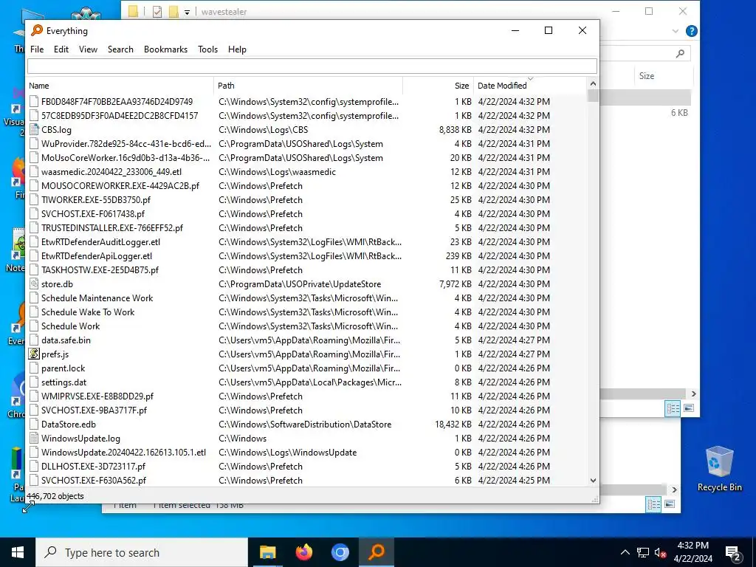
Task: Open File Explorer from the taskbar
Action: (267, 552)
